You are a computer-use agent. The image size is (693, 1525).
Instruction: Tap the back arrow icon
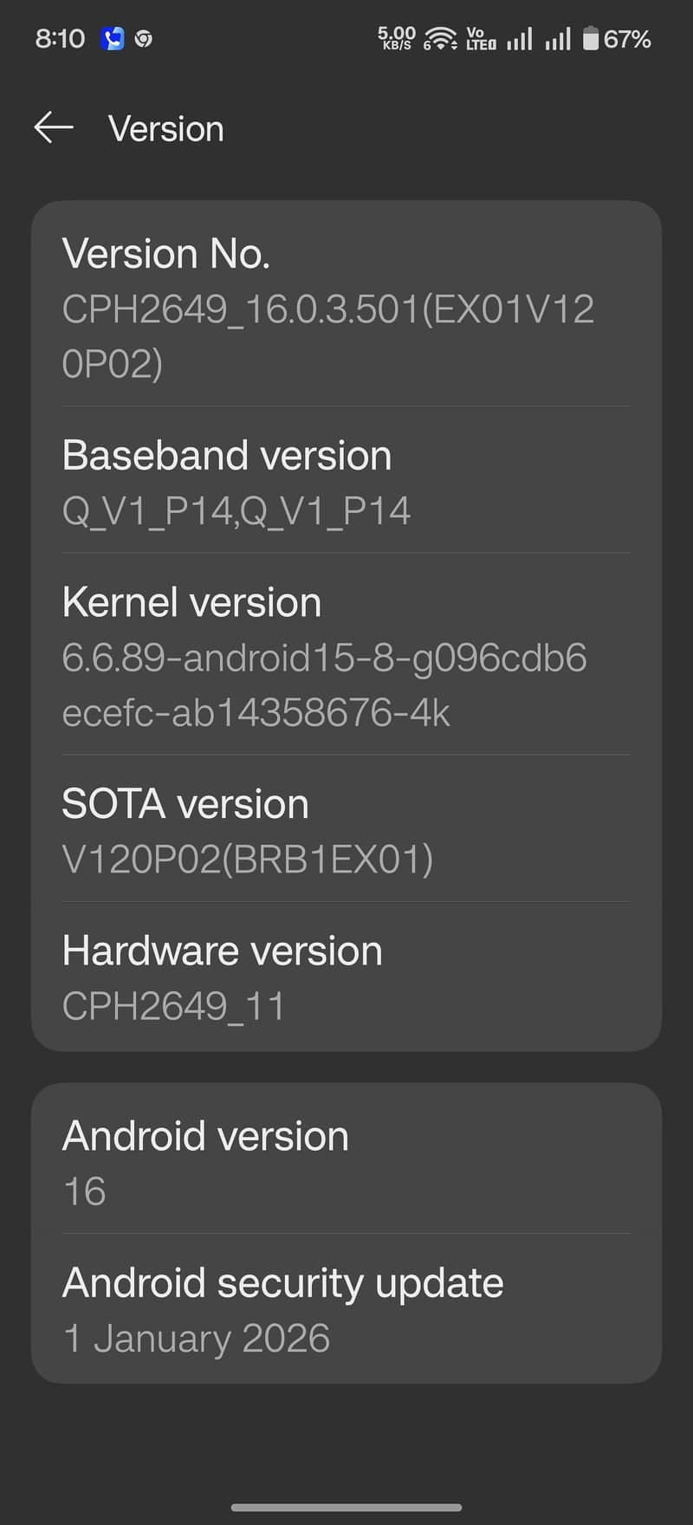pyautogui.click(x=54, y=127)
